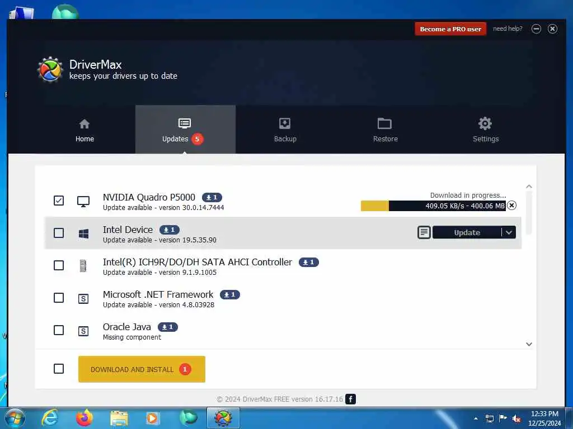
Task: Click the download badge next to NVIDIA Quadro P5000
Action: click(212, 197)
